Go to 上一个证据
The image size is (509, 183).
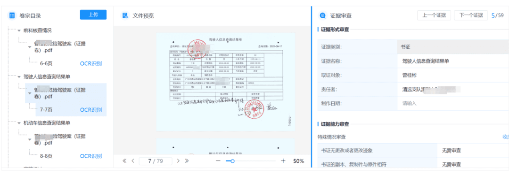[434, 15]
